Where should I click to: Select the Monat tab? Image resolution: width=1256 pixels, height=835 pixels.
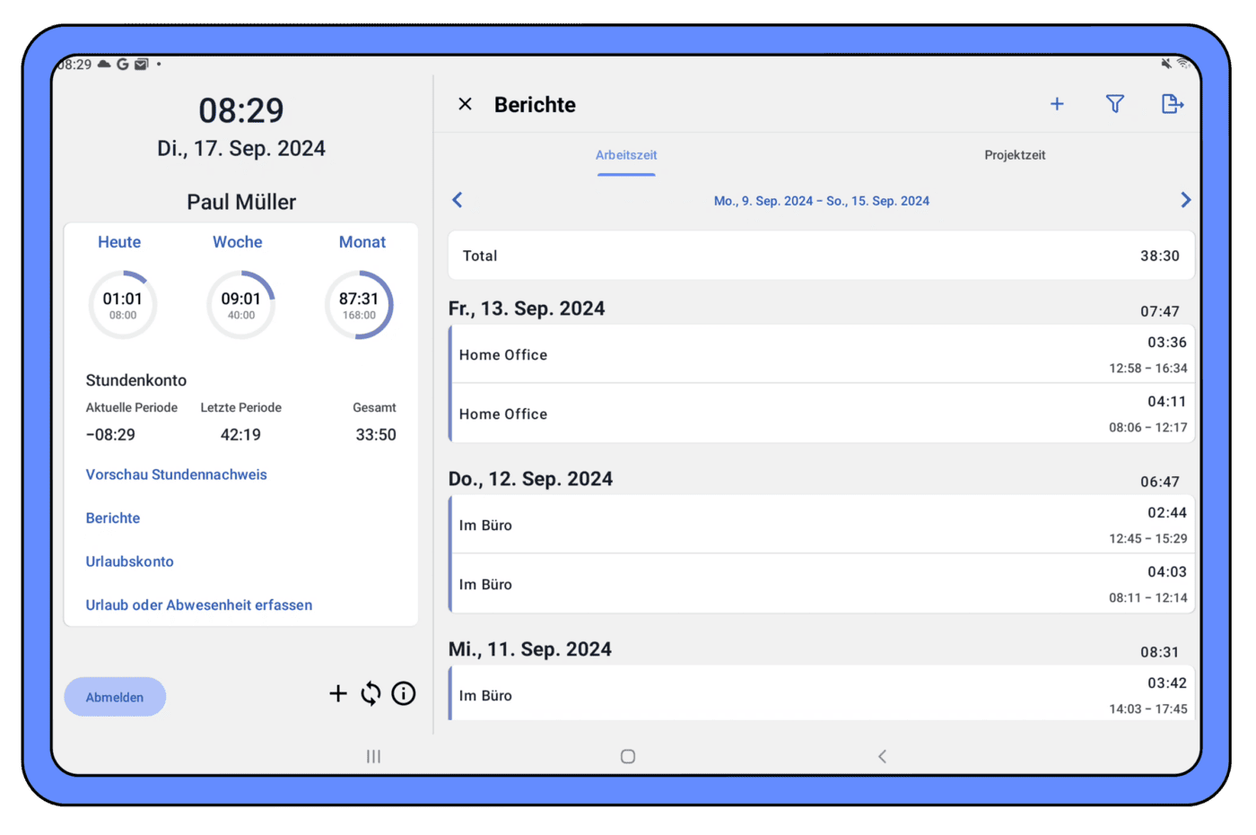pos(362,242)
